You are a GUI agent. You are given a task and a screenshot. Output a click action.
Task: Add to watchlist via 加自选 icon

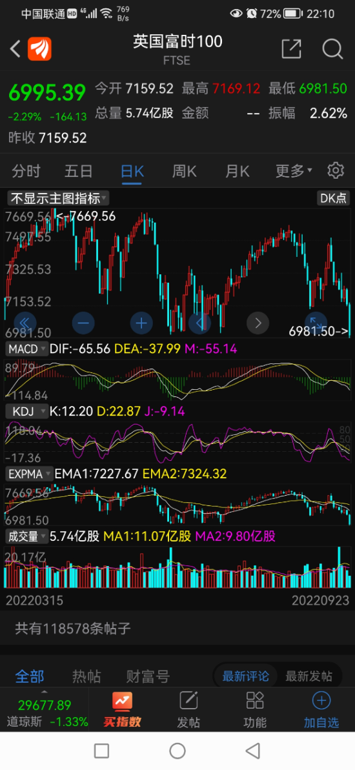pos(321,710)
